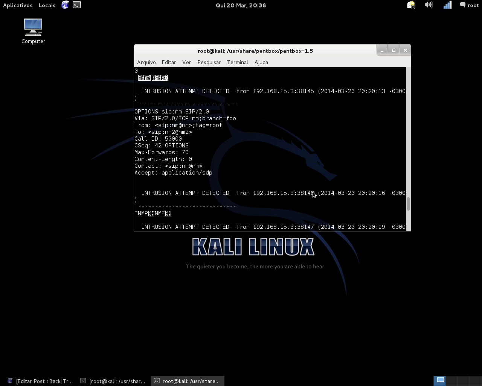Click 'Content-Length: 0' line

[x=163, y=159]
